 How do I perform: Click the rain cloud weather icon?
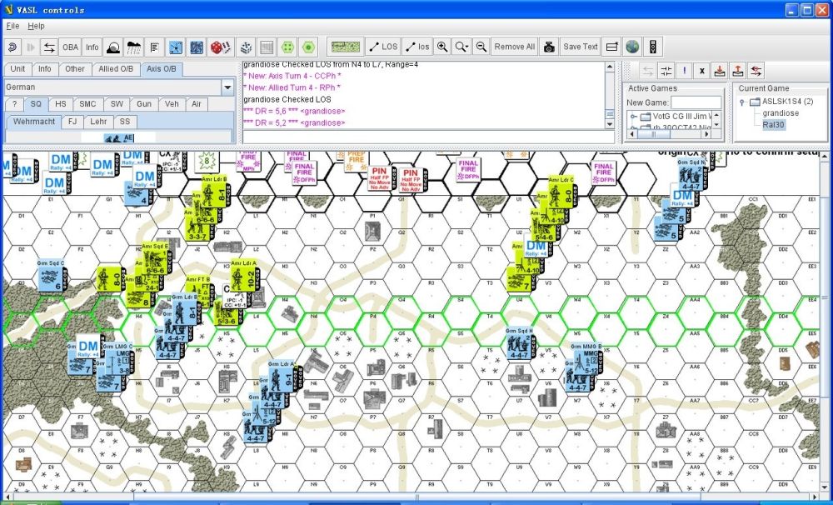coord(133,47)
